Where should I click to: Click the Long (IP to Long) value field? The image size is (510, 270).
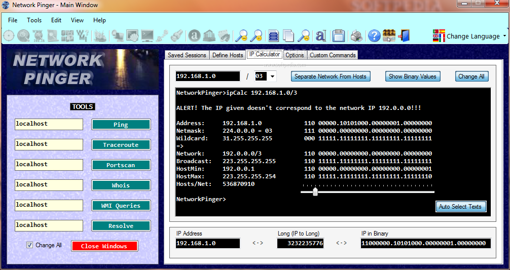click(300, 243)
